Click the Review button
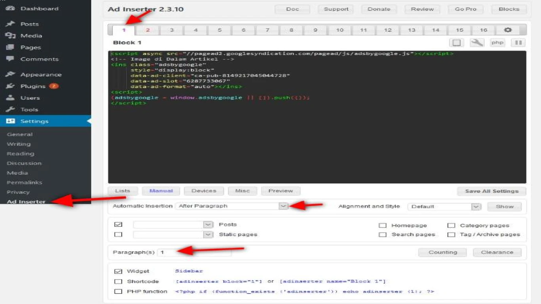Viewport: 541px width, 304px height. coord(422,9)
